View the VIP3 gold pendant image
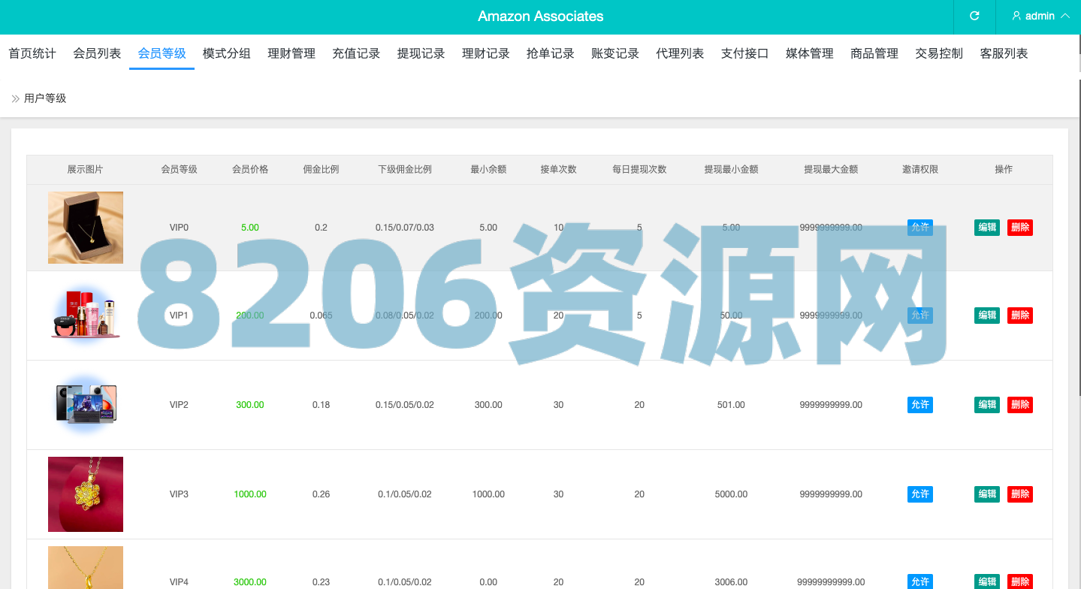The image size is (1081, 589). [86, 494]
